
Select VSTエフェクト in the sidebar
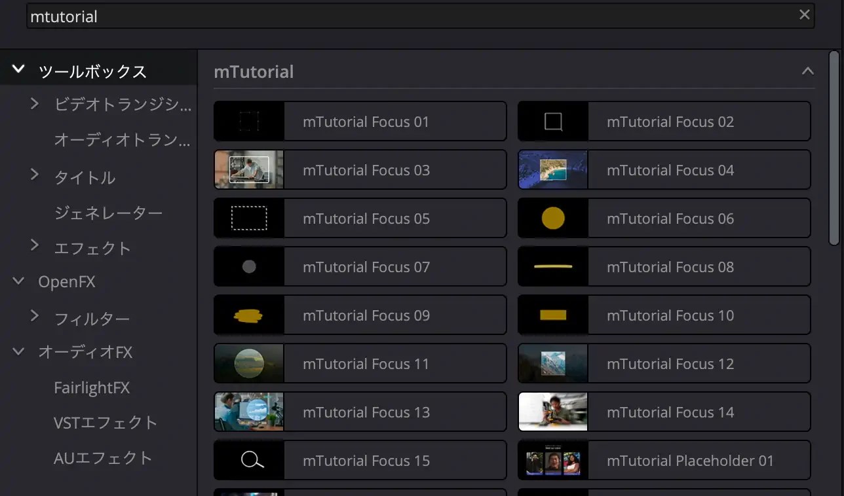[x=105, y=423]
